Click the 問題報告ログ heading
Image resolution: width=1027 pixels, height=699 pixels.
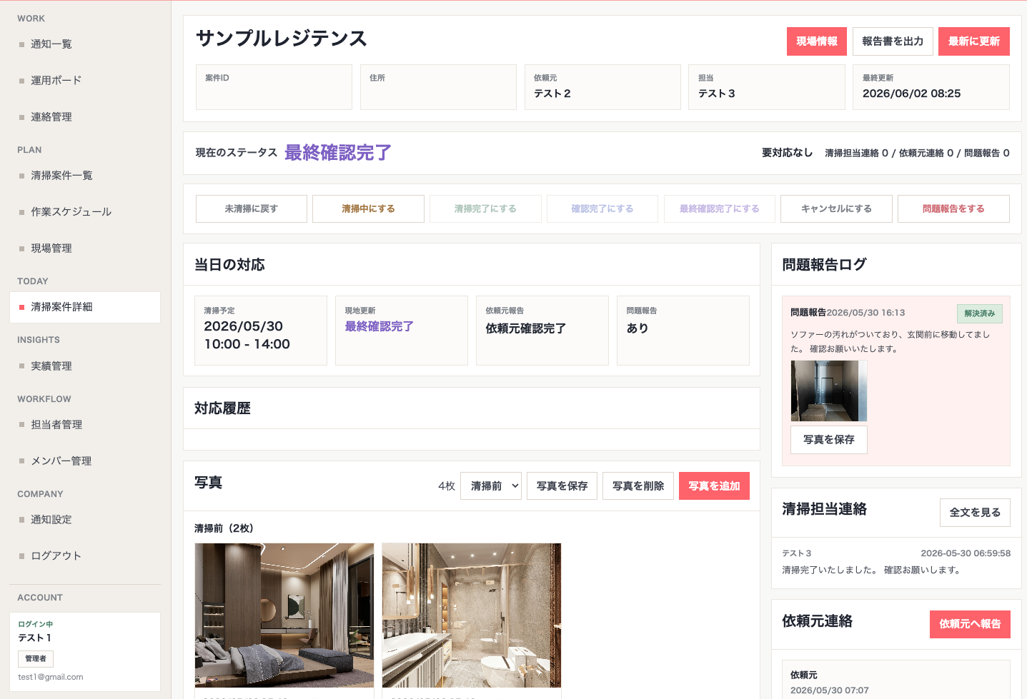tap(824, 265)
